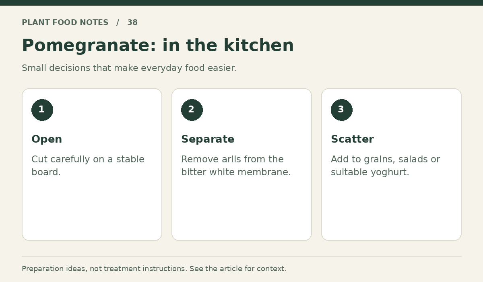This screenshot has width=483, height=282.
Task: Click the empty area of the Open card
Action: 92,209
